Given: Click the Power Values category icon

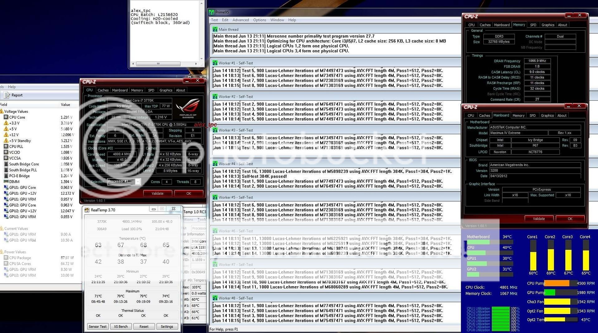Looking at the screenshot, I should (x=2, y=252).
